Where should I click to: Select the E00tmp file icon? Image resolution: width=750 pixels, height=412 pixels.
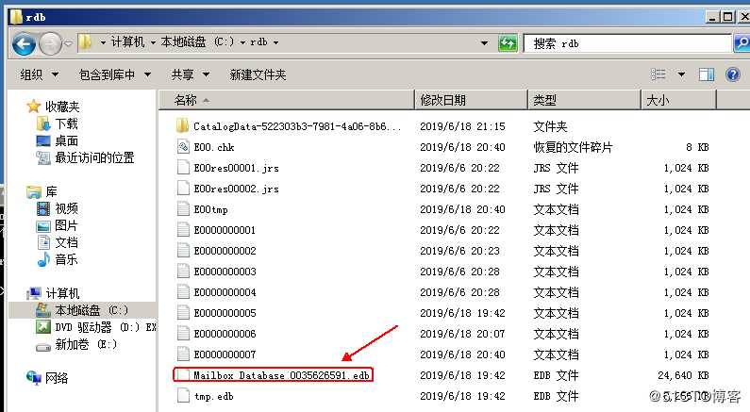point(183,208)
